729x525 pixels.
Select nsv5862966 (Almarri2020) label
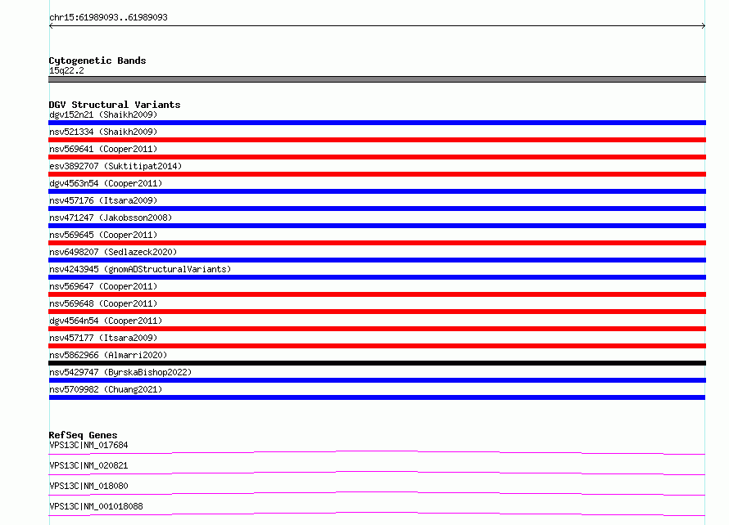[108, 355]
